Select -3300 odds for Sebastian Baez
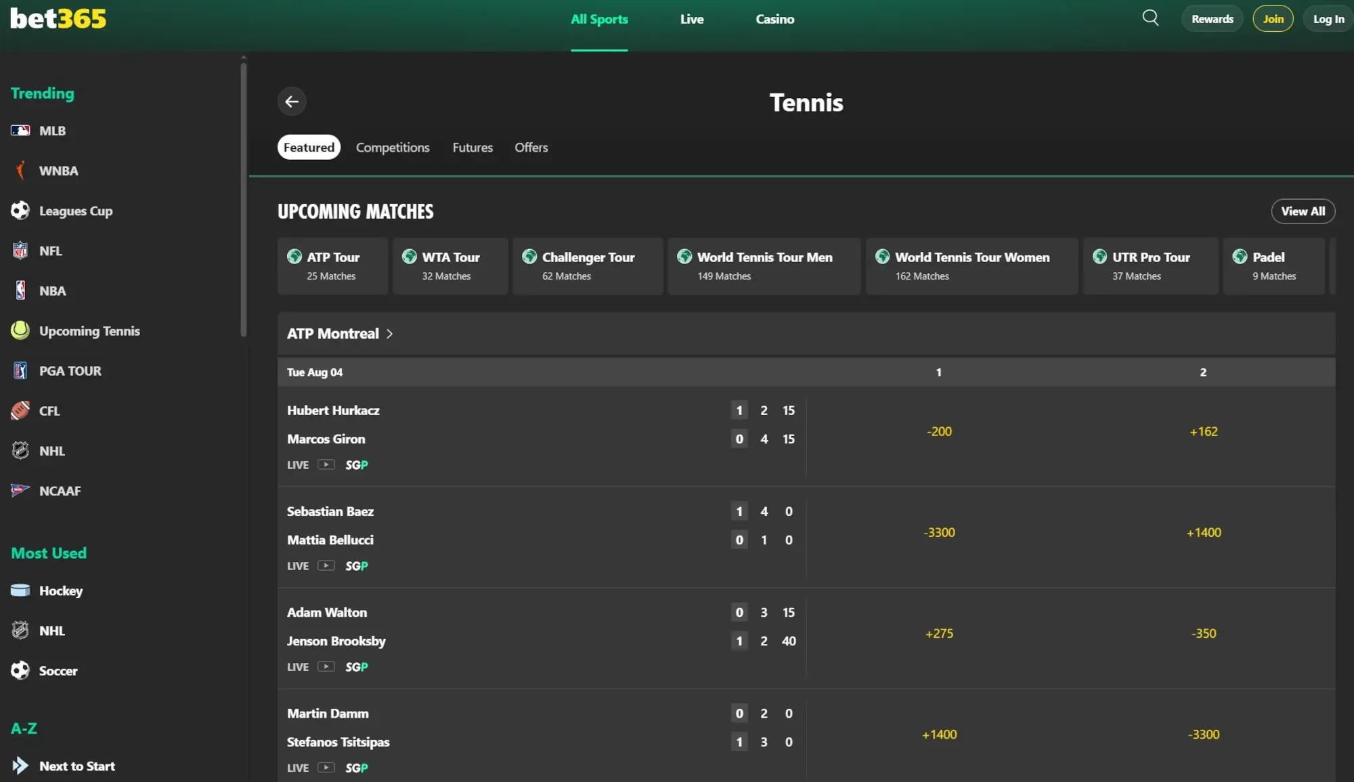 [939, 532]
